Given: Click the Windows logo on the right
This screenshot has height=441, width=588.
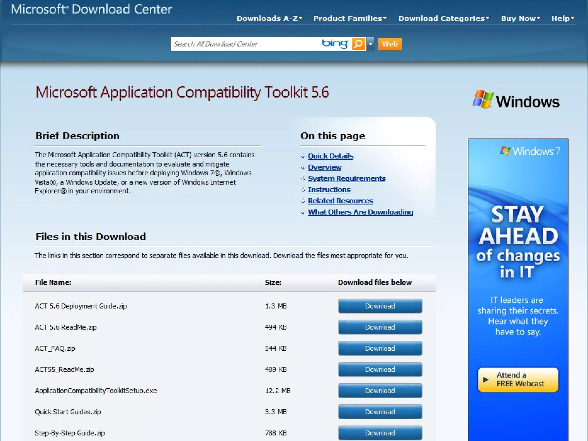Looking at the screenshot, I should point(516,100).
